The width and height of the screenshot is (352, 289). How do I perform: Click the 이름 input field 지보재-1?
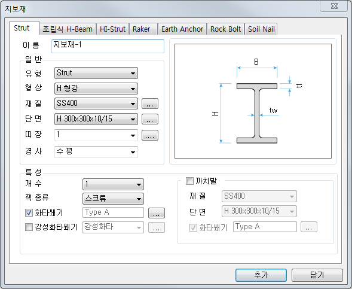click(x=108, y=46)
